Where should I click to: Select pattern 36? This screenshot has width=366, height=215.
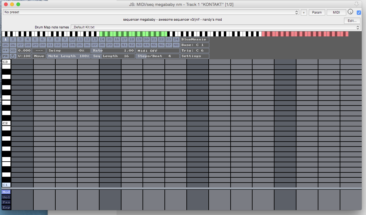click(x=87, y=45)
